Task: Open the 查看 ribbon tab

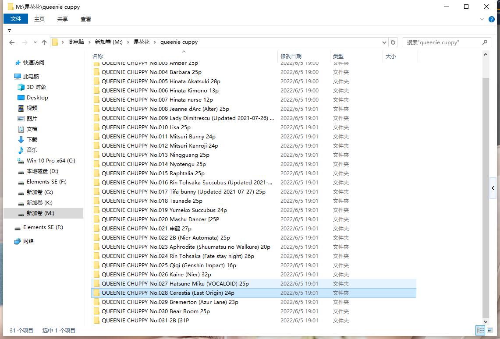Action: coord(86,19)
